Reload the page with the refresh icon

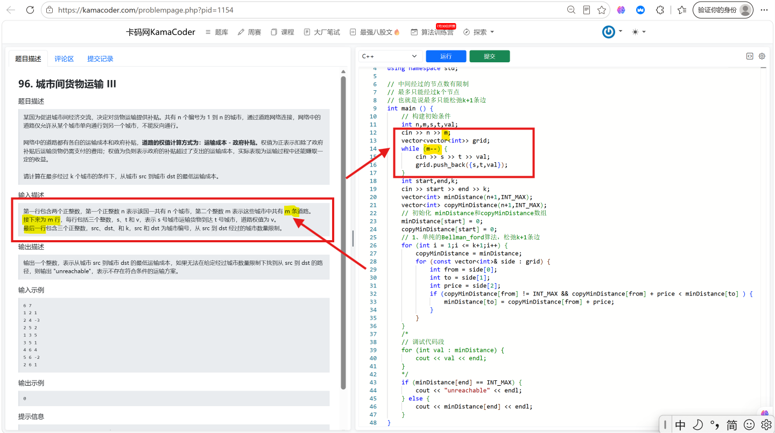point(30,10)
